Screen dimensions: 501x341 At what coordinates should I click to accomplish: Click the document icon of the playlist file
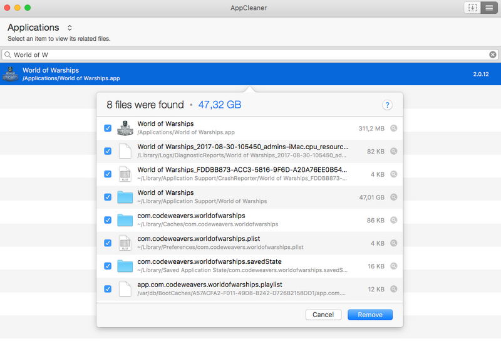(125, 289)
